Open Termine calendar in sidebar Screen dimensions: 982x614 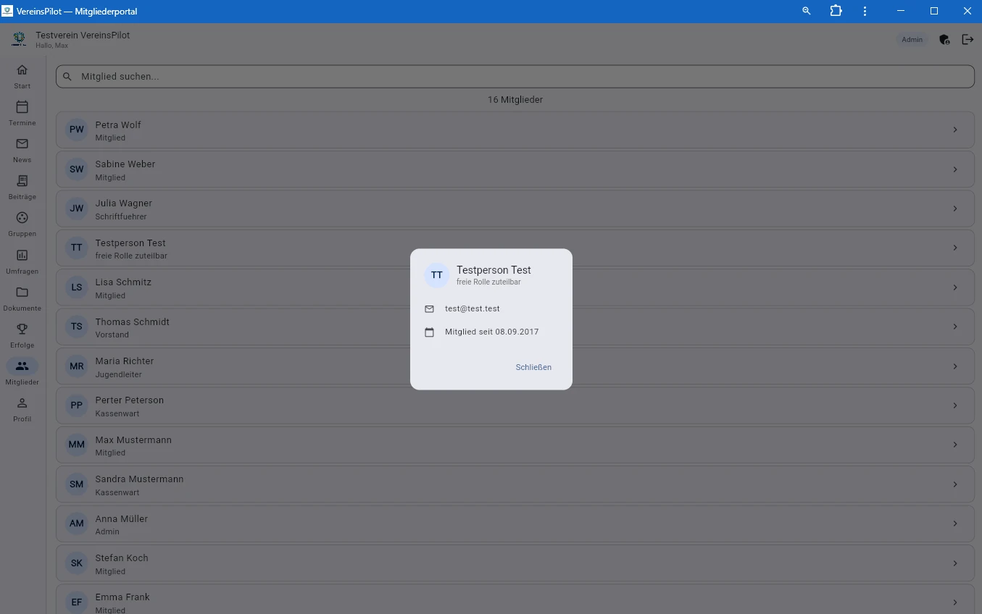pos(22,112)
